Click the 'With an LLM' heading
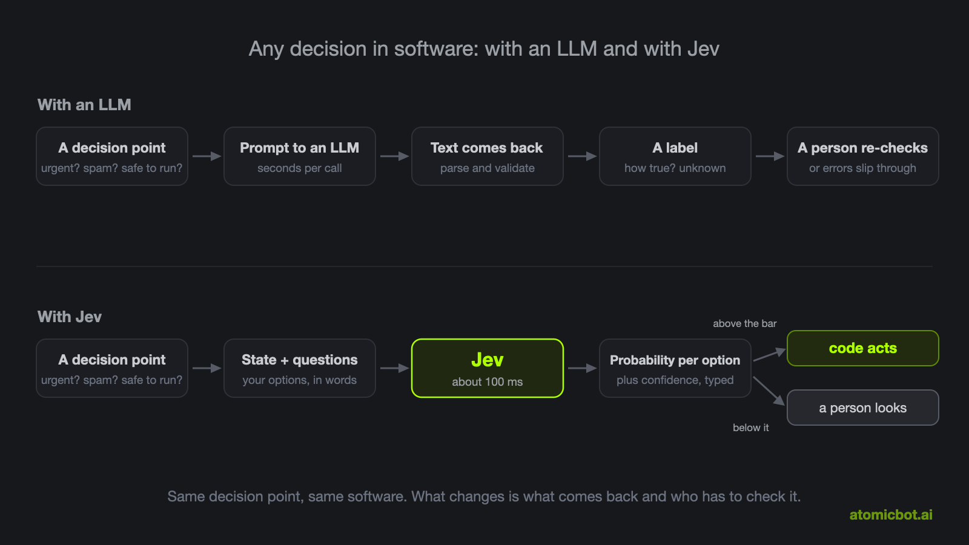 point(84,105)
